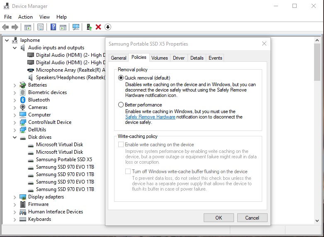Click the Disable device down-arrow icon
Image resolution: width=324 pixels, height=237 pixels.
[x=108, y=27]
